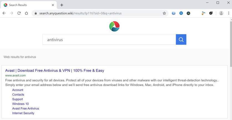Go back to the previous page

click(4, 13)
